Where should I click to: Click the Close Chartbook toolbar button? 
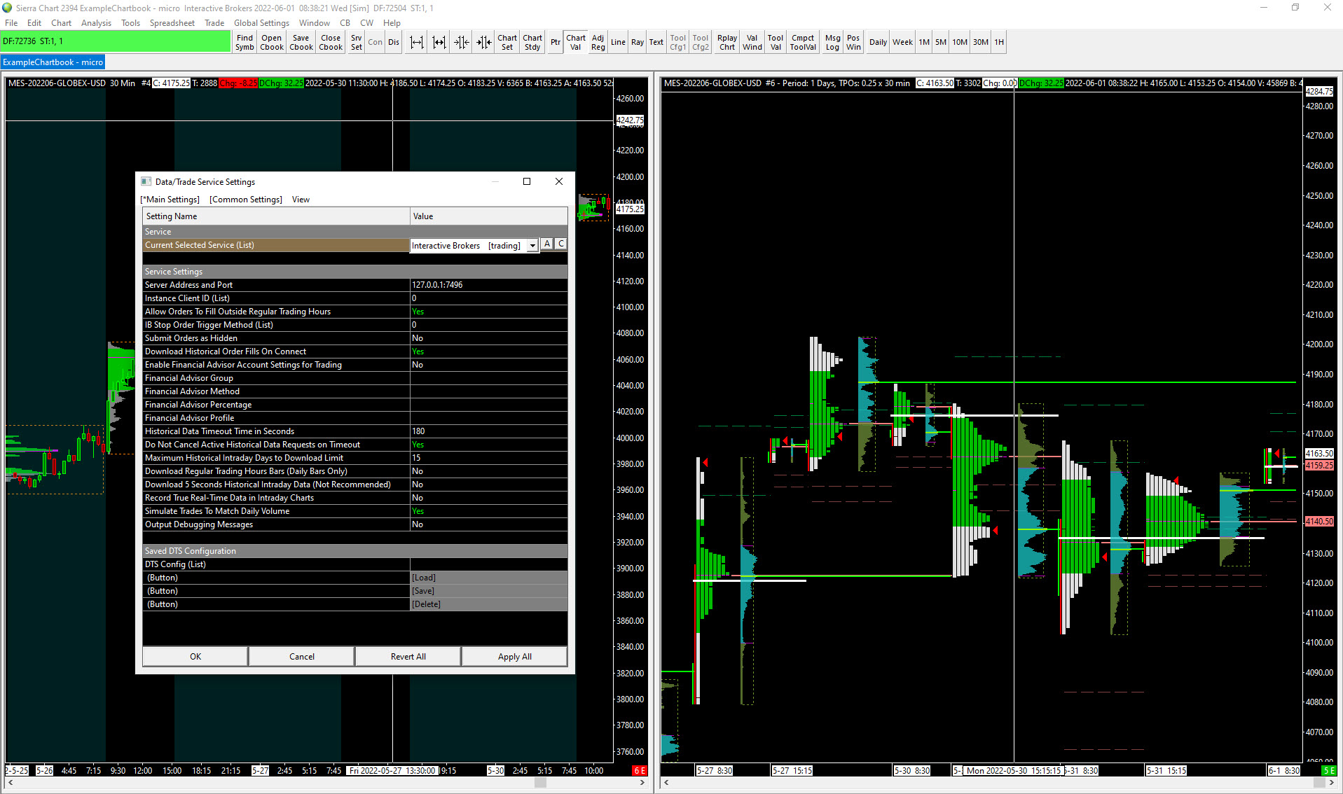331,43
